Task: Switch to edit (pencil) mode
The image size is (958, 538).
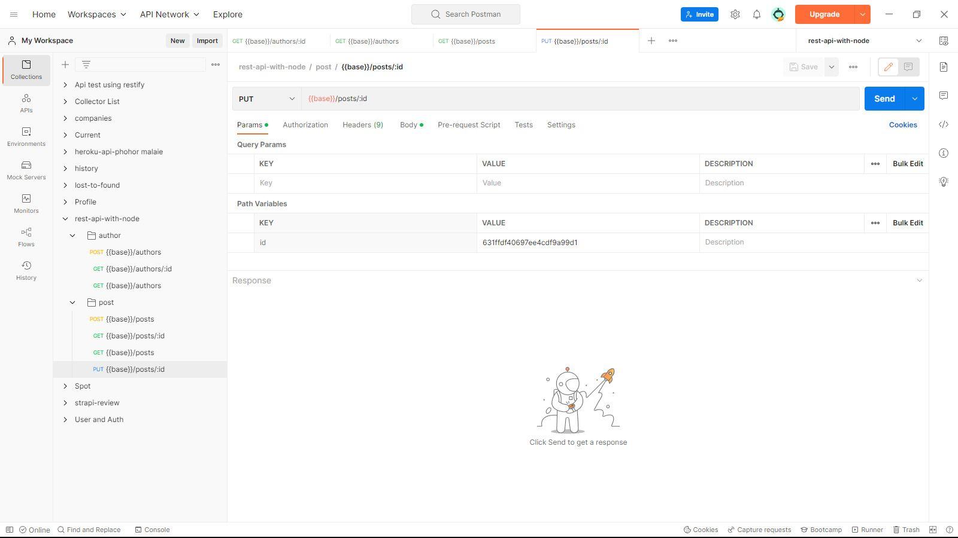Action: [x=889, y=67]
